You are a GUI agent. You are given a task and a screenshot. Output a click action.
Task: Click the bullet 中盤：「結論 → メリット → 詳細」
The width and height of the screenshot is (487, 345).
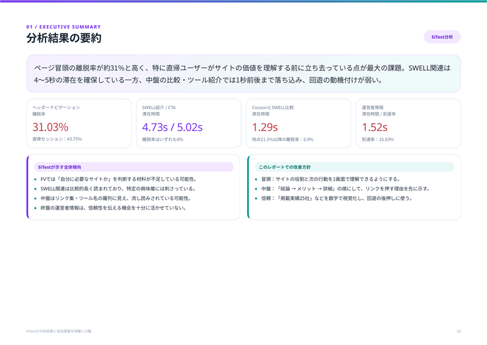click(345, 189)
